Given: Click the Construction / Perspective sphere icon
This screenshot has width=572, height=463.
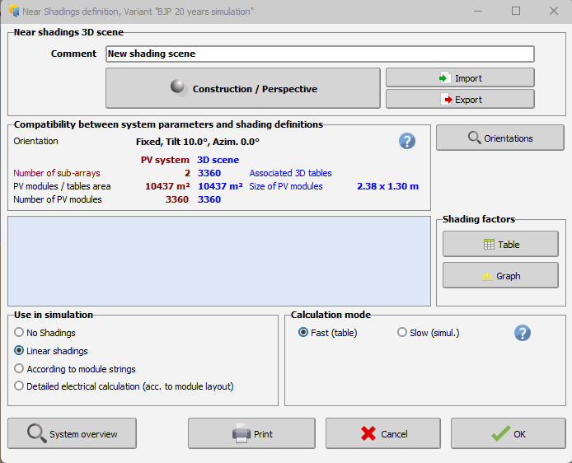Looking at the screenshot, I should 178,88.
